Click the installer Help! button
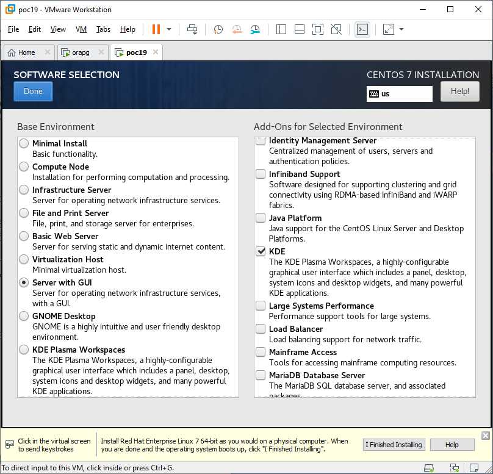493x474 pixels. (x=459, y=91)
